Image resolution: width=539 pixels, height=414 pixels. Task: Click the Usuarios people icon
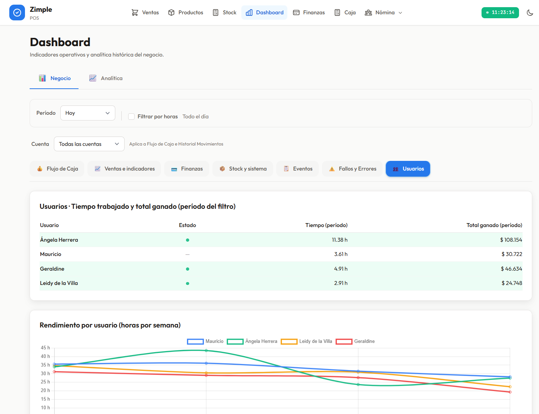click(396, 169)
